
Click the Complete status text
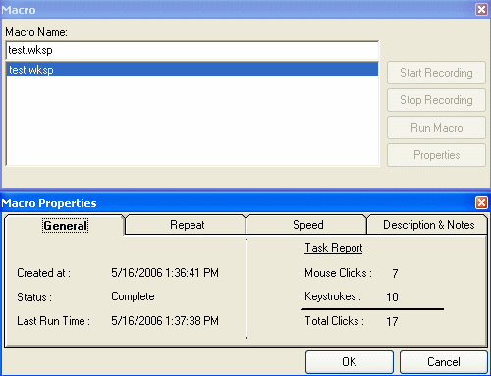pos(133,296)
